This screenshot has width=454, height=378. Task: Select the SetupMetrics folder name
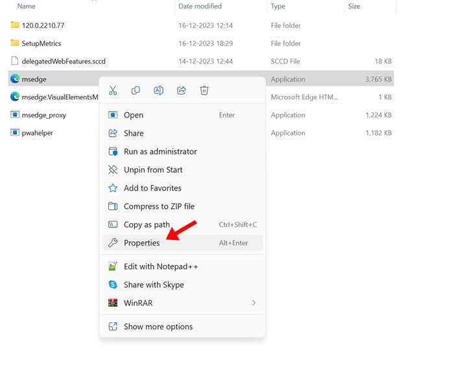tap(42, 43)
